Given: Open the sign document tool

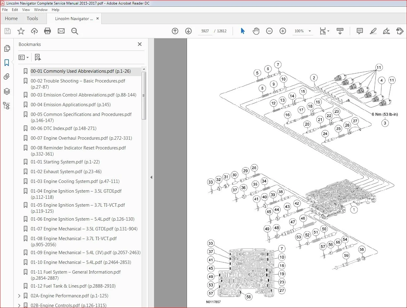Looking at the screenshot, I should [x=387, y=31].
